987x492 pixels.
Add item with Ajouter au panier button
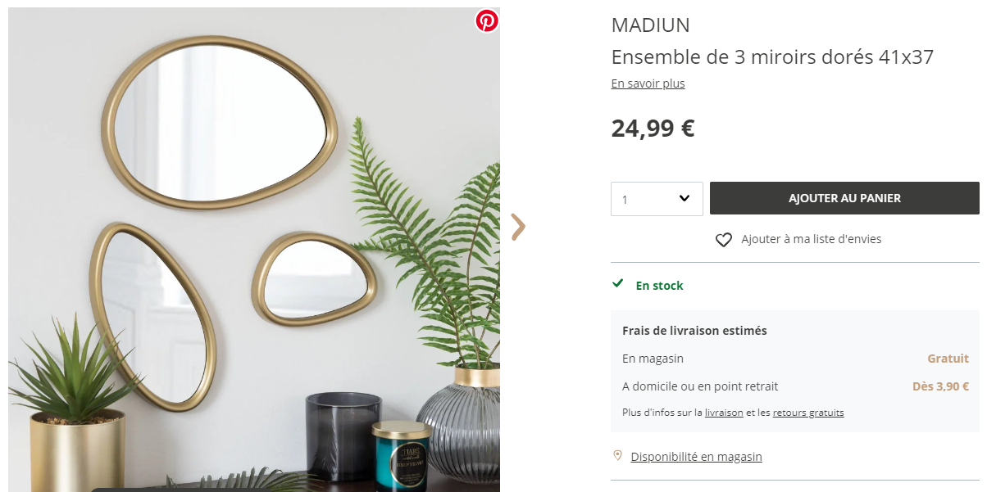[844, 198]
